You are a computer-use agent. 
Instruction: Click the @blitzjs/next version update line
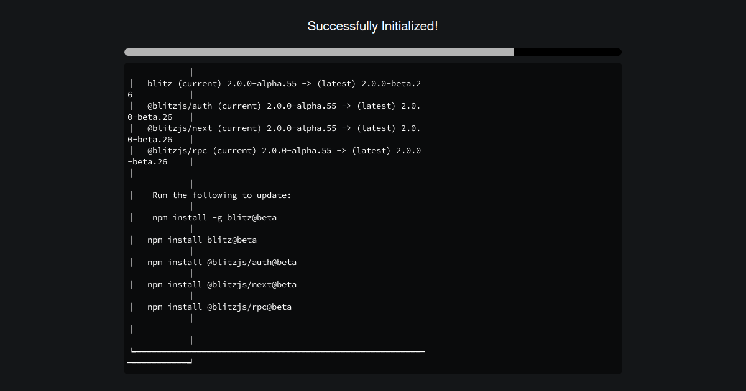click(x=274, y=128)
